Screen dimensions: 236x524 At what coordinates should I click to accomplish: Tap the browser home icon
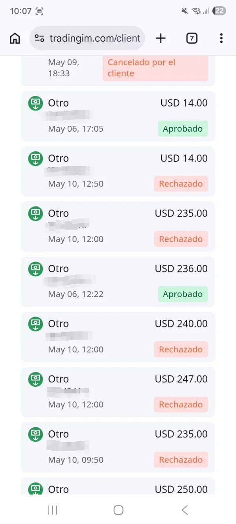[x=15, y=38]
